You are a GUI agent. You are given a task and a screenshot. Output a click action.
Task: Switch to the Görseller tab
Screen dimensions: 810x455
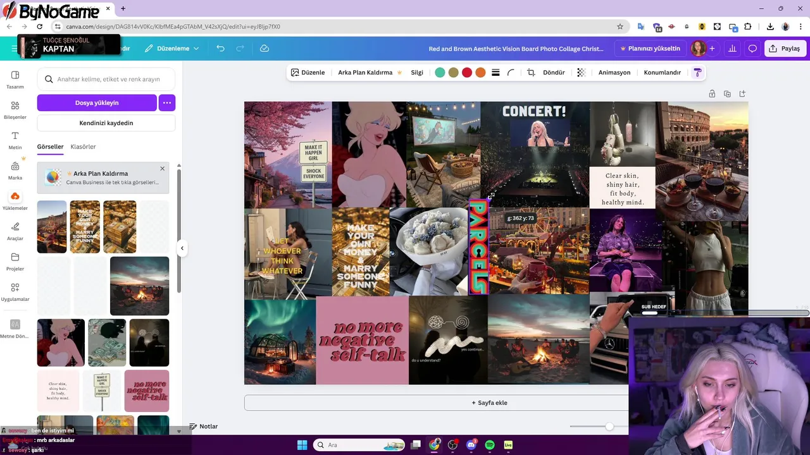point(50,147)
